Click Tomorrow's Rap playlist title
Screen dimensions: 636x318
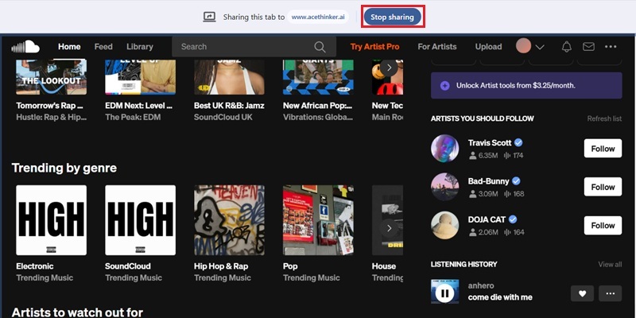[49, 106]
